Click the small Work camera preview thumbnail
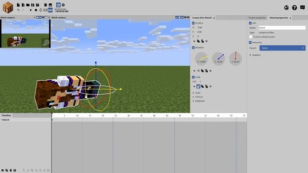Image resolution: width=308 pixels, height=173 pixels. [26, 33]
